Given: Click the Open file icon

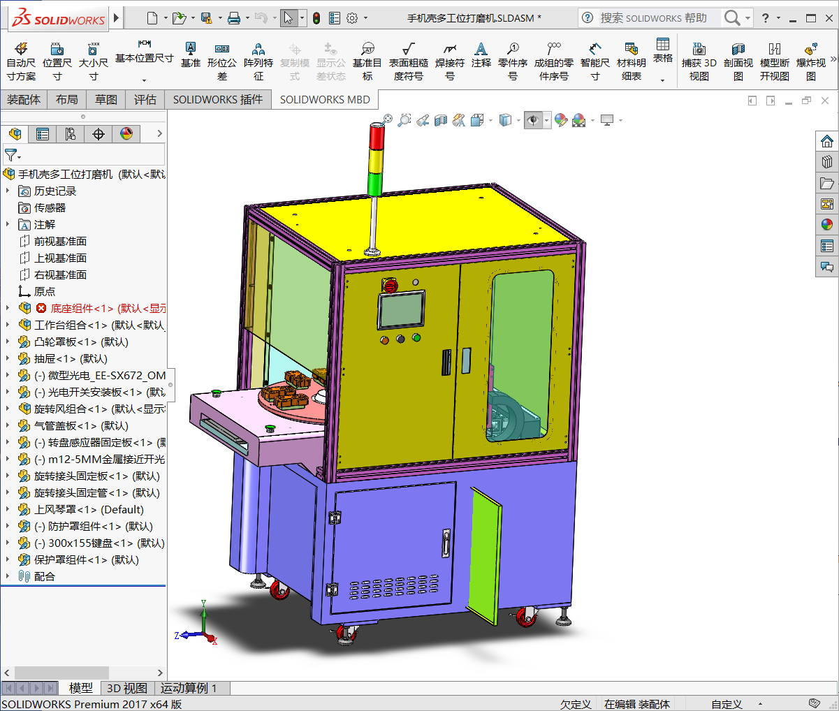Looking at the screenshot, I should coord(179,18).
